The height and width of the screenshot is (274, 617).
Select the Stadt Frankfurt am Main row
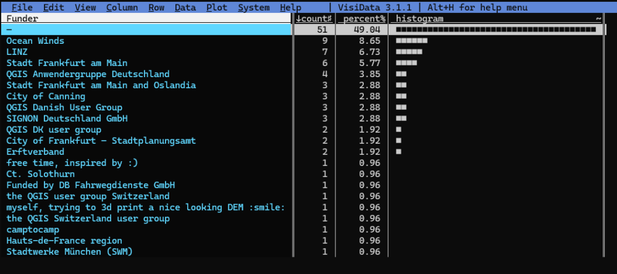[67, 63]
